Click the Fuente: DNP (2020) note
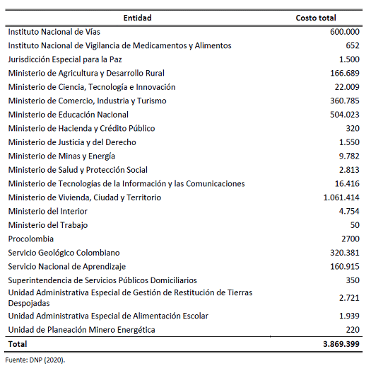 pos(35,360)
